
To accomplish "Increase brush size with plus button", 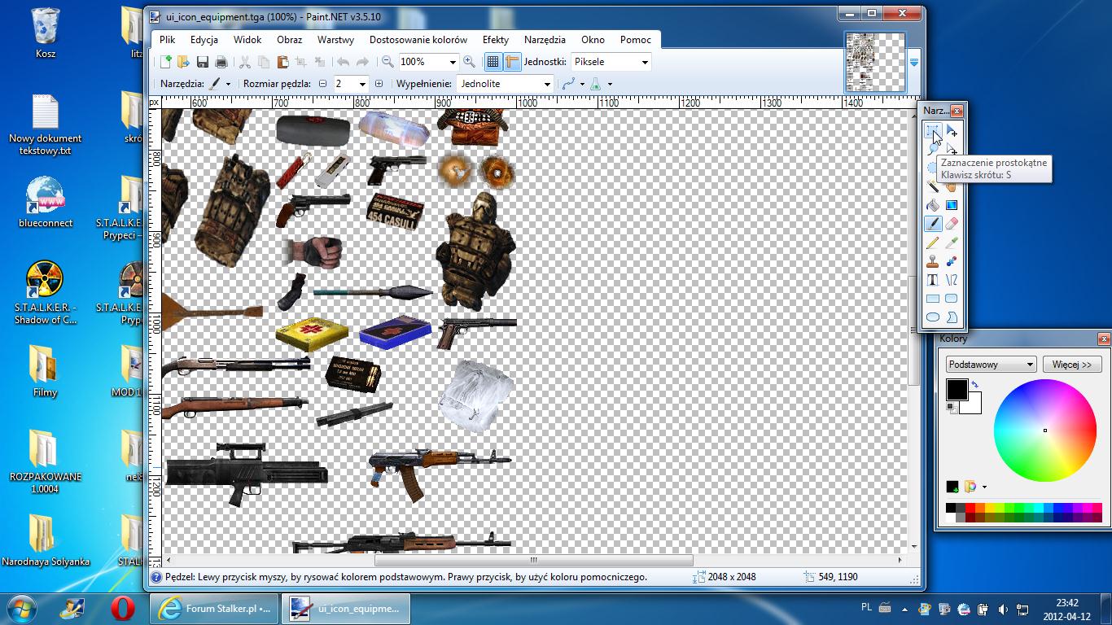I will [379, 84].
